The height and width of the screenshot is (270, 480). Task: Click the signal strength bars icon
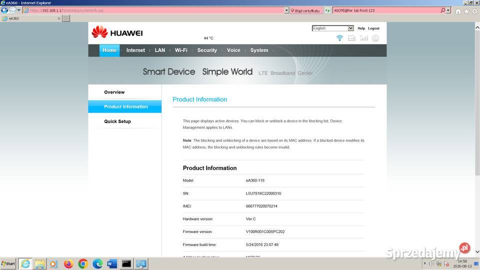[363, 38]
